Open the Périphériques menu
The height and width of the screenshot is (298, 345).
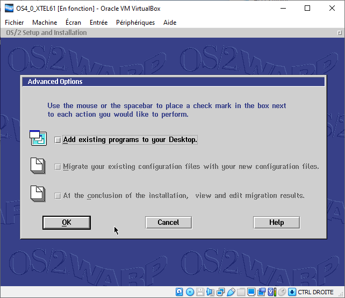(135, 23)
